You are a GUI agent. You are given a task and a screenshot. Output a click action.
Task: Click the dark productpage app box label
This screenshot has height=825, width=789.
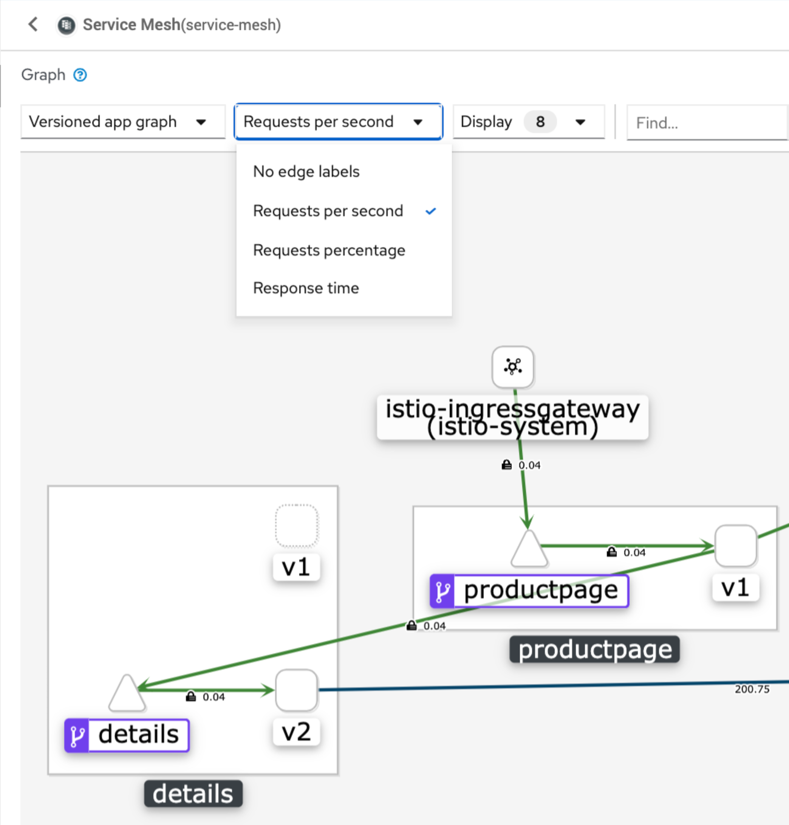click(x=594, y=650)
